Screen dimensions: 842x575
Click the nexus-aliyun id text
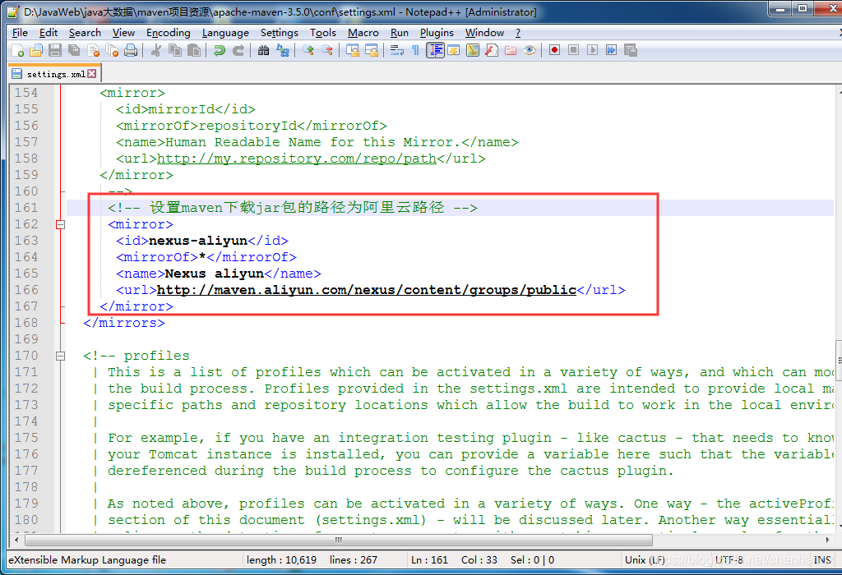[x=198, y=241]
